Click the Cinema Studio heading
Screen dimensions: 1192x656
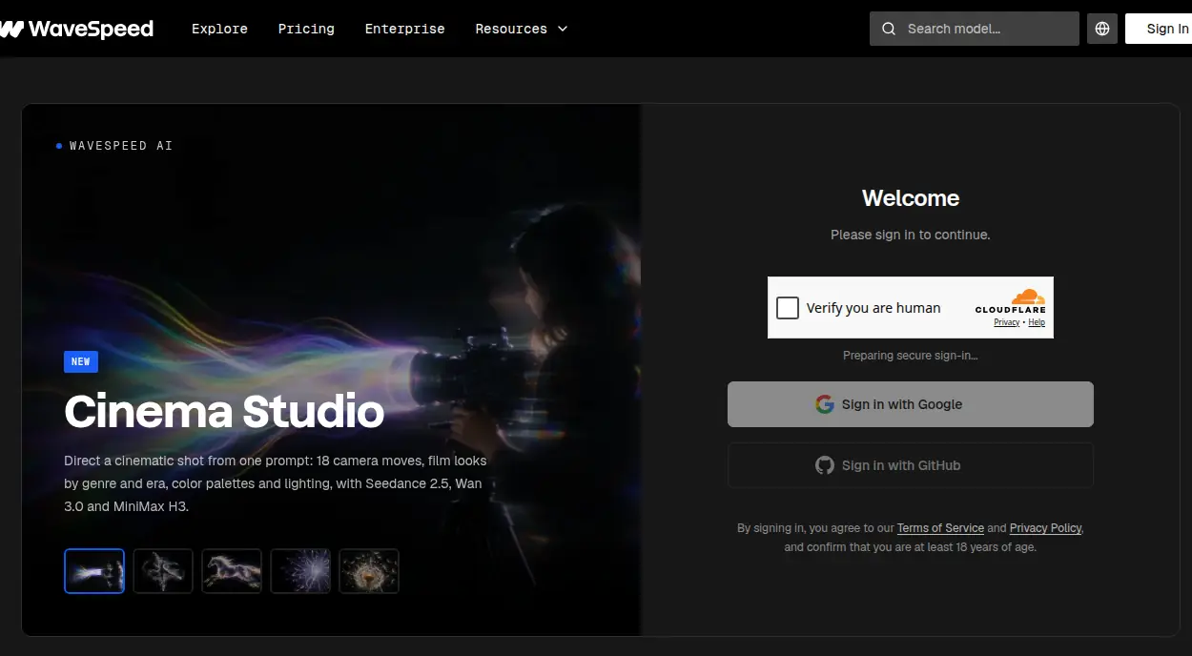(x=224, y=412)
